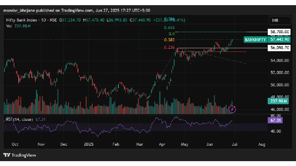Click the Mar date axis label

click(x=139, y=144)
